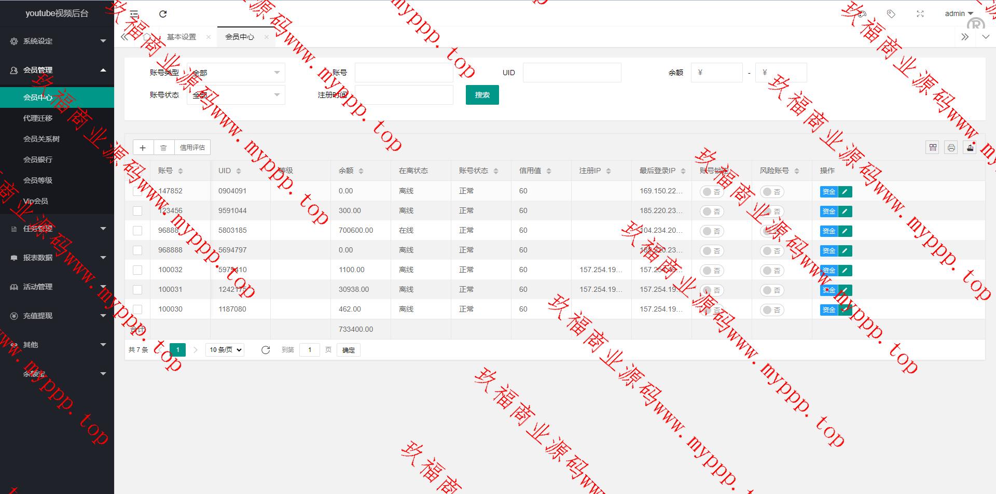996x494 pixels.
Task: Click the UID search input field
Action: click(572, 73)
